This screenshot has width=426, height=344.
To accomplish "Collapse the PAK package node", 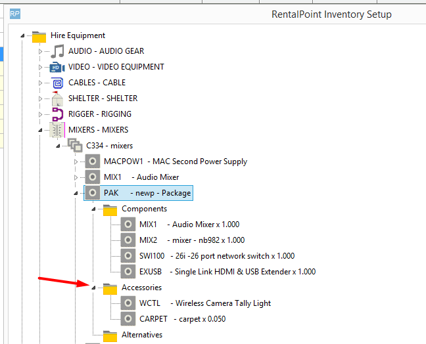I will click(76, 193).
